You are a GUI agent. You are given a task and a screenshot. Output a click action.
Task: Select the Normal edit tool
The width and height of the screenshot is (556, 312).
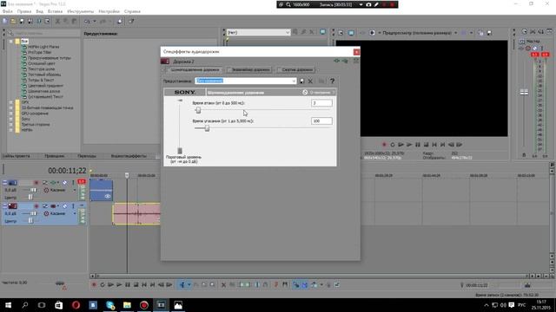pyautogui.click(x=182, y=285)
